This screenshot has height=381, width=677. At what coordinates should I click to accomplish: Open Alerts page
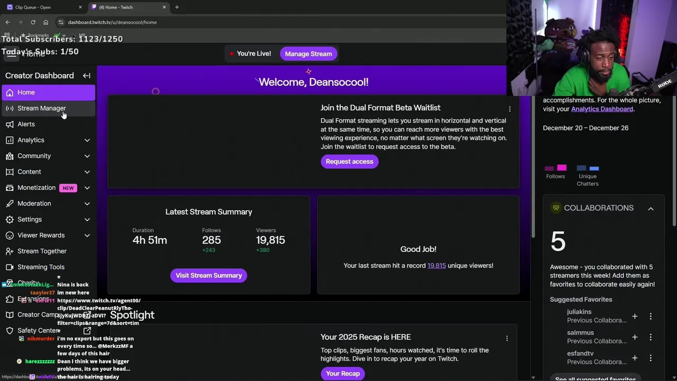[48, 124]
